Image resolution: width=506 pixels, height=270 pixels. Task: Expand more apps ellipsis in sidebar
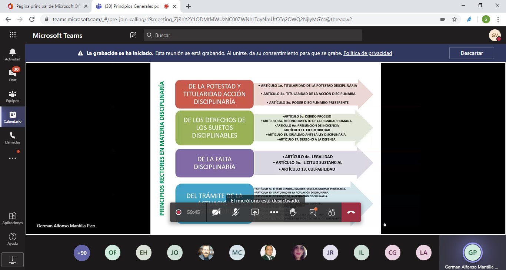13,158
